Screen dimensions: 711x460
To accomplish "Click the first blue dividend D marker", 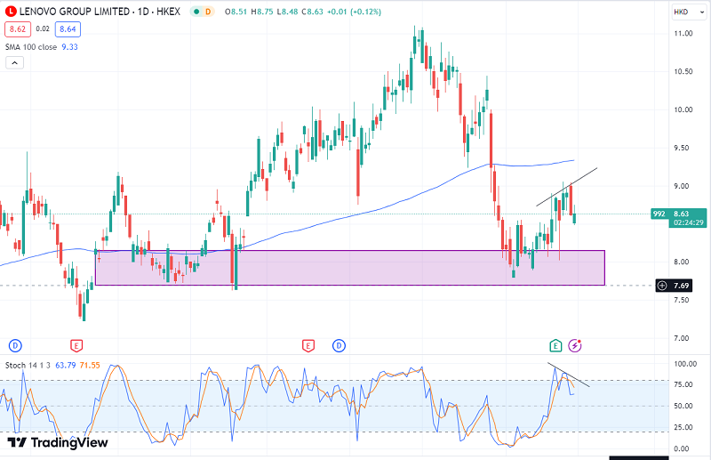I will tap(14, 344).
